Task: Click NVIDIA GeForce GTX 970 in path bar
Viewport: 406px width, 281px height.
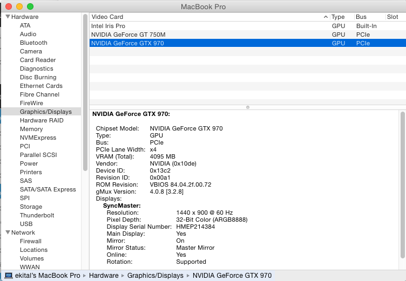Action: pos(232,275)
